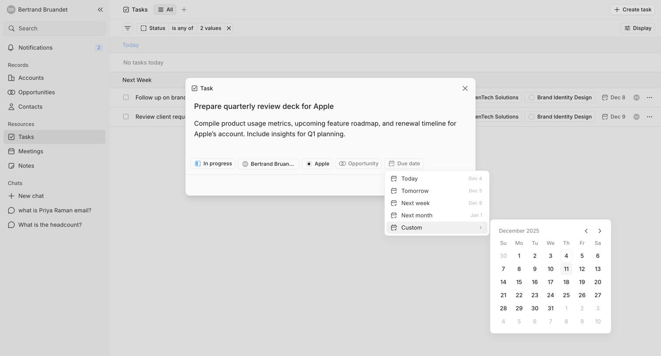This screenshot has width=661, height=356.
Task: Select Tomorrow as due date
Action: coord(437,191)
